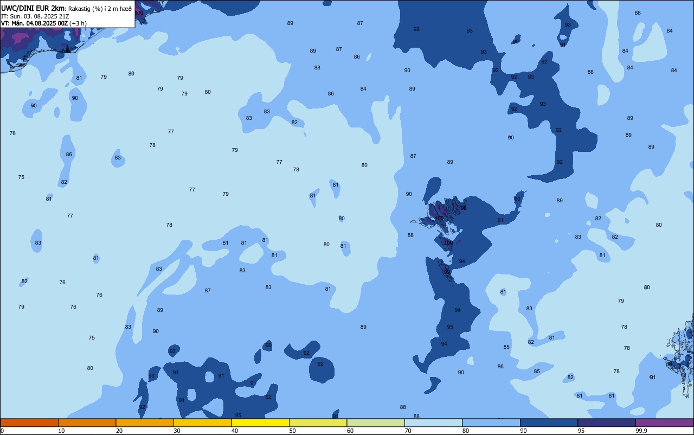Click the "99" humidity value on the map
The height and width of the screenshot is (435, 694).
tap(447, 272)
